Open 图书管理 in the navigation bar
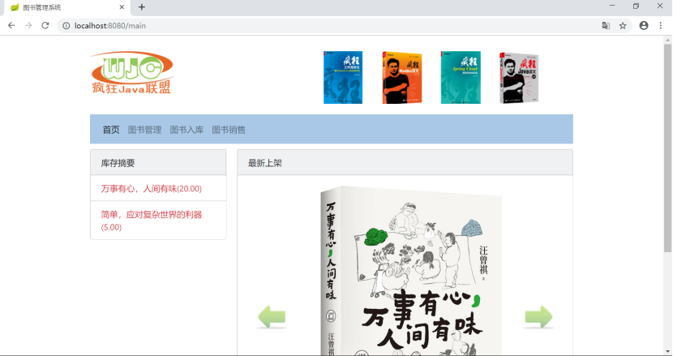 pos(144,130)
